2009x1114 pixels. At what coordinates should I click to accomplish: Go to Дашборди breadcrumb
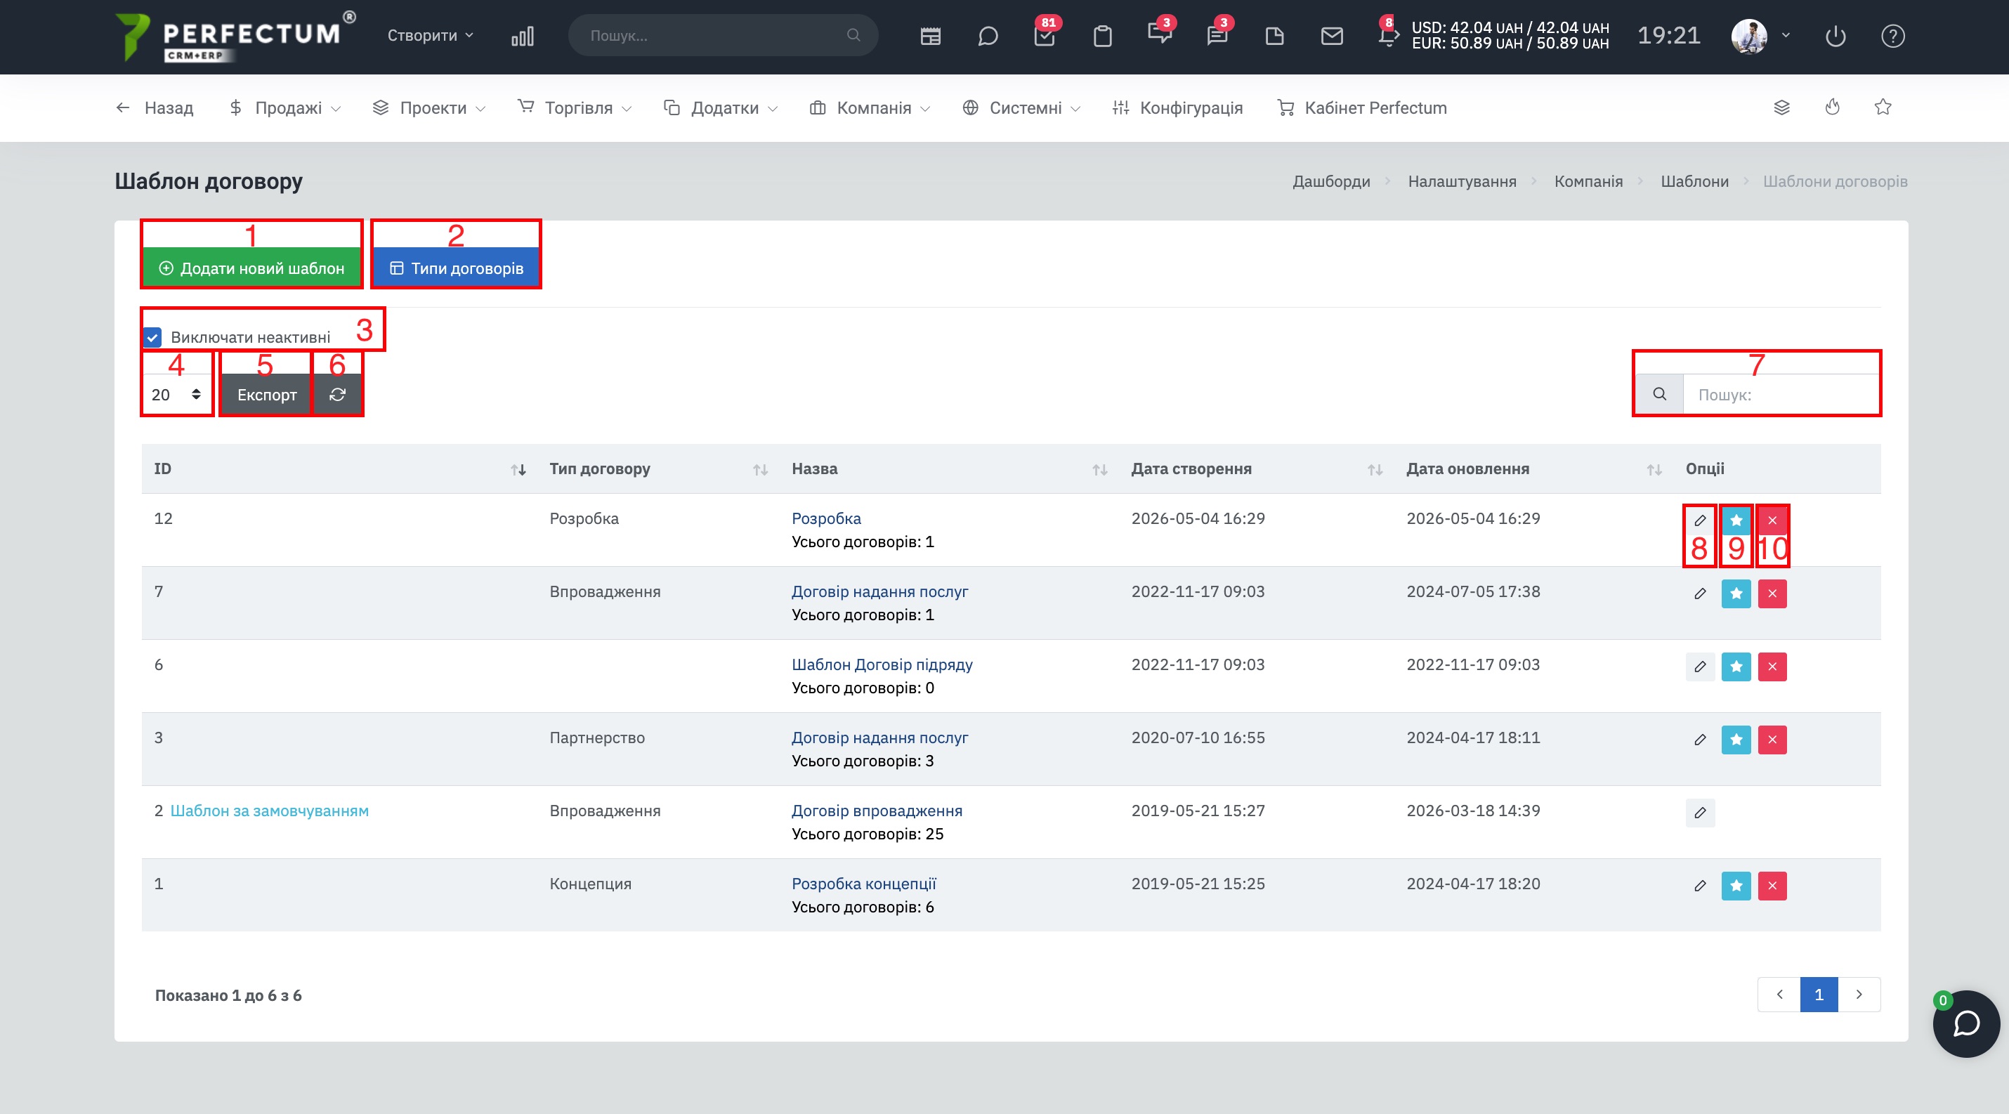pyautogui.click(x=1331, y=182)
